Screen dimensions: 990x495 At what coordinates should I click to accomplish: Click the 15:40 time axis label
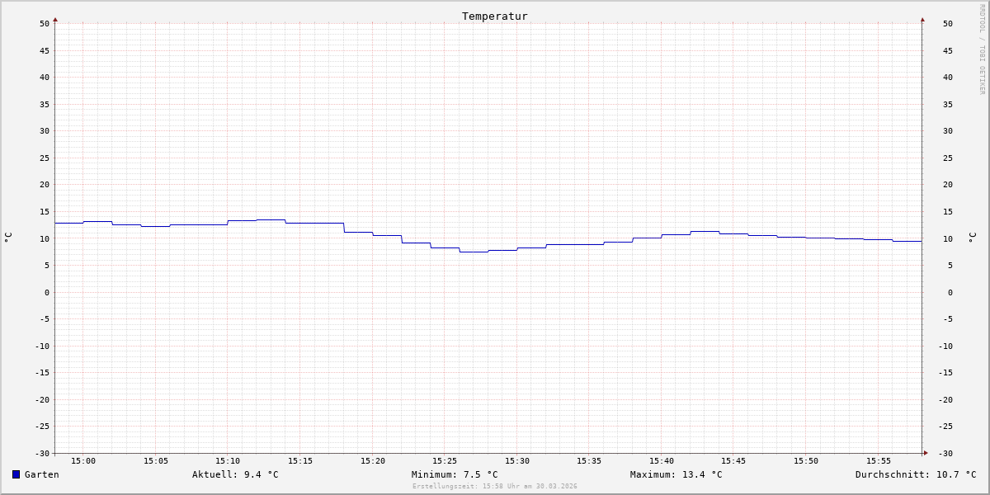coord(662,461)
